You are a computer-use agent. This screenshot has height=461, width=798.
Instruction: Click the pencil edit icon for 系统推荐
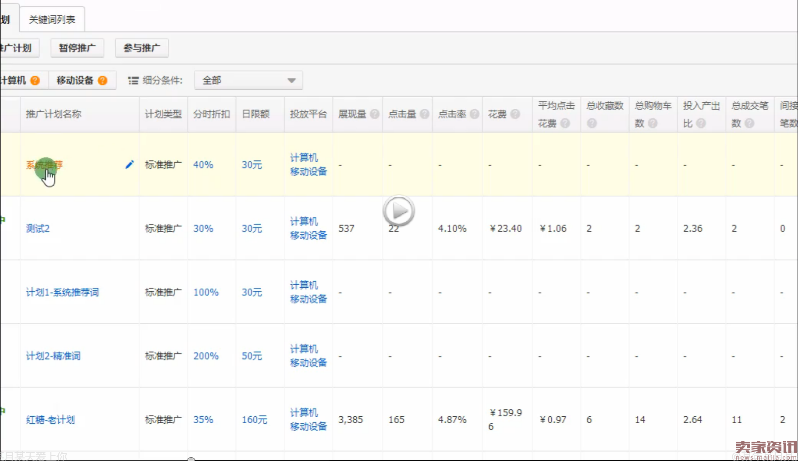[x=129, y=164]
